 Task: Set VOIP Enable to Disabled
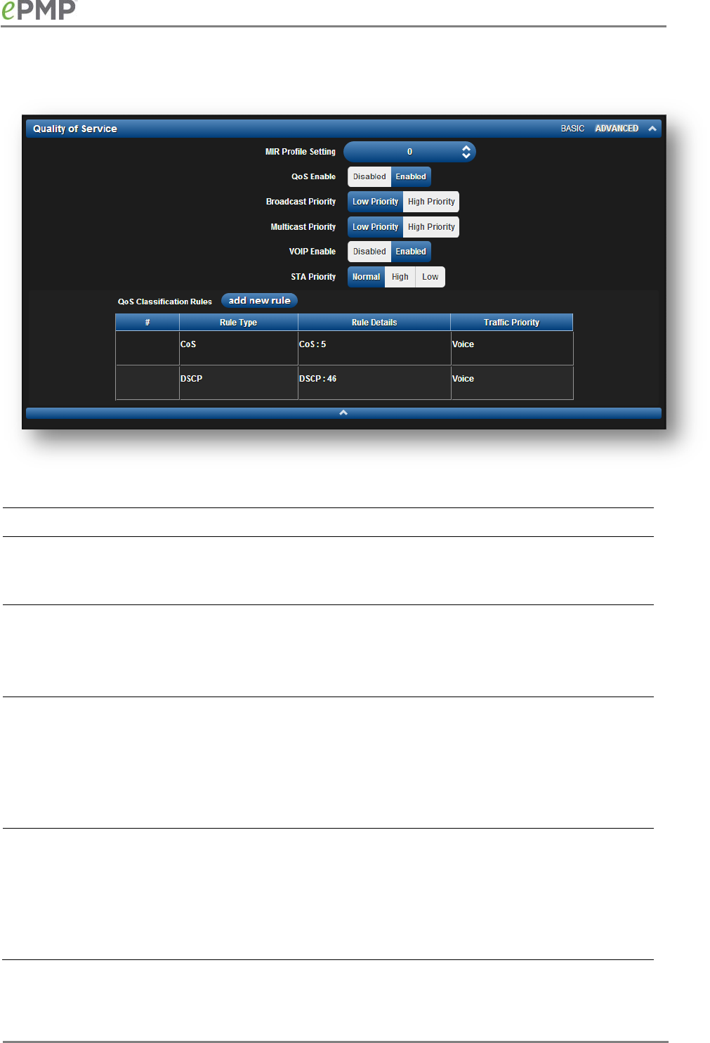pyautogui.click(x=369, y=252)
